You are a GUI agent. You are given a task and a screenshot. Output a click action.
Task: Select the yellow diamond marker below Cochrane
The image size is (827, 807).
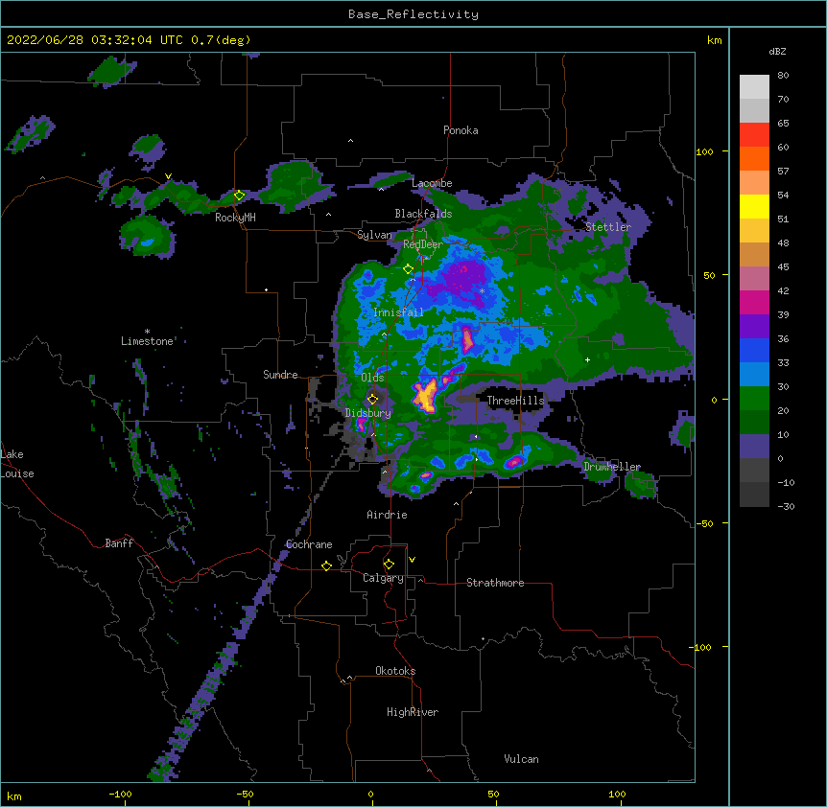pyautogui.click(x=326, y=565)
